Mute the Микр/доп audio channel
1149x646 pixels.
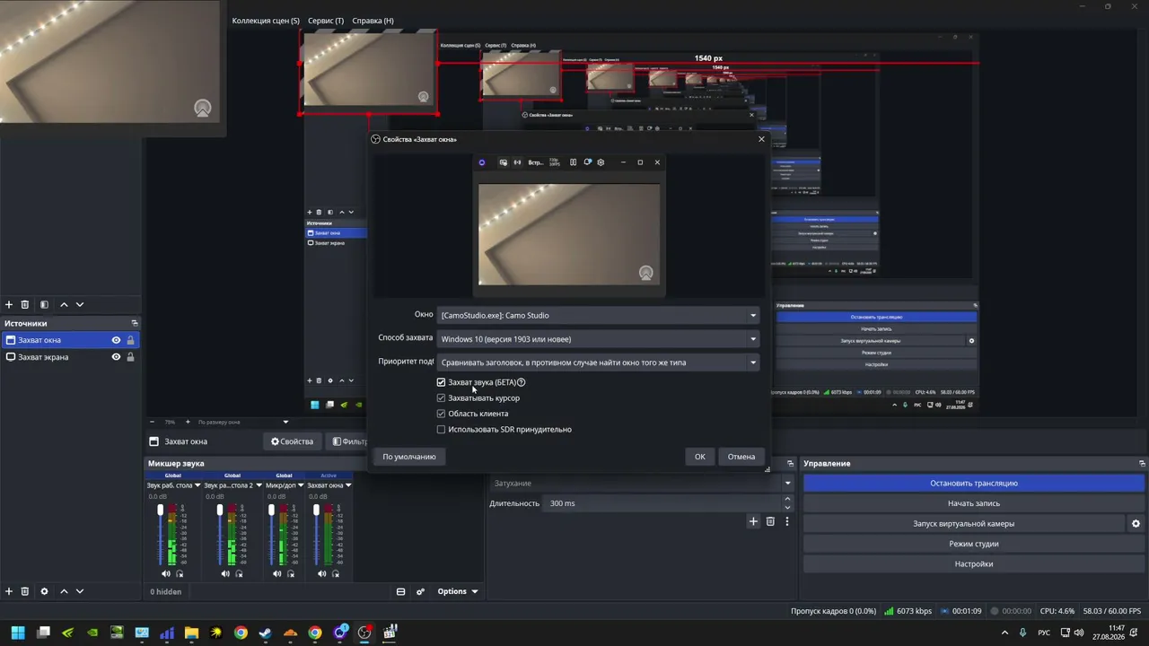[276, 573]
